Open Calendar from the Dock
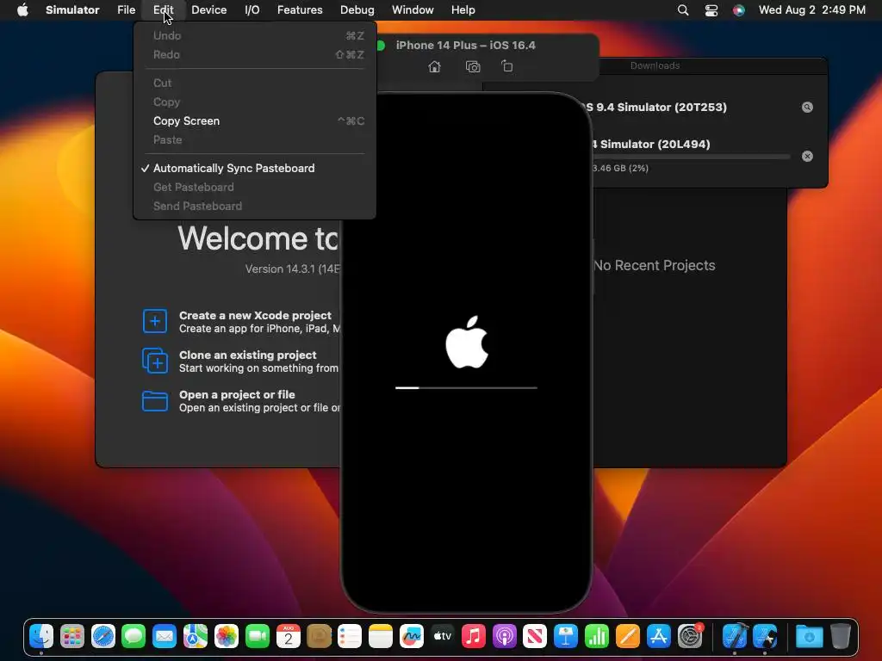The height and width of the screenshot is (661, 882). coord(288,636)
